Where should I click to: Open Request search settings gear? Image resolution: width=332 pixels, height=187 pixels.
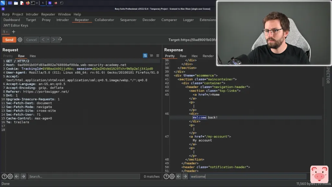(10, 177)
